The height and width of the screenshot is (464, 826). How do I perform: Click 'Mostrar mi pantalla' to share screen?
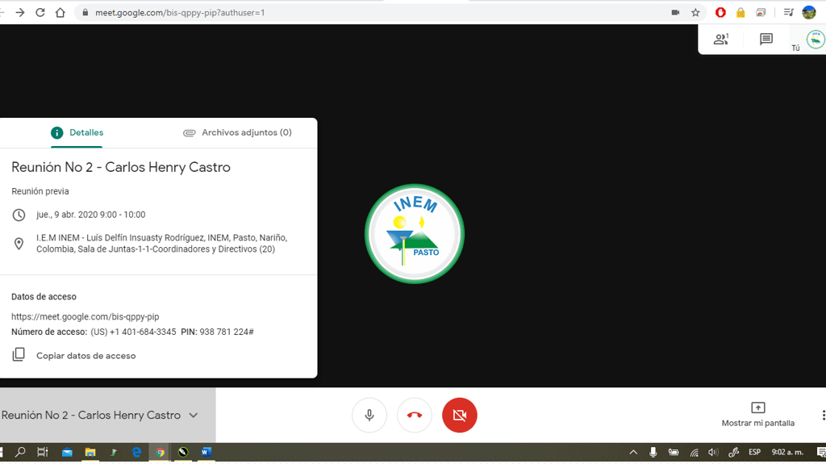757,415
